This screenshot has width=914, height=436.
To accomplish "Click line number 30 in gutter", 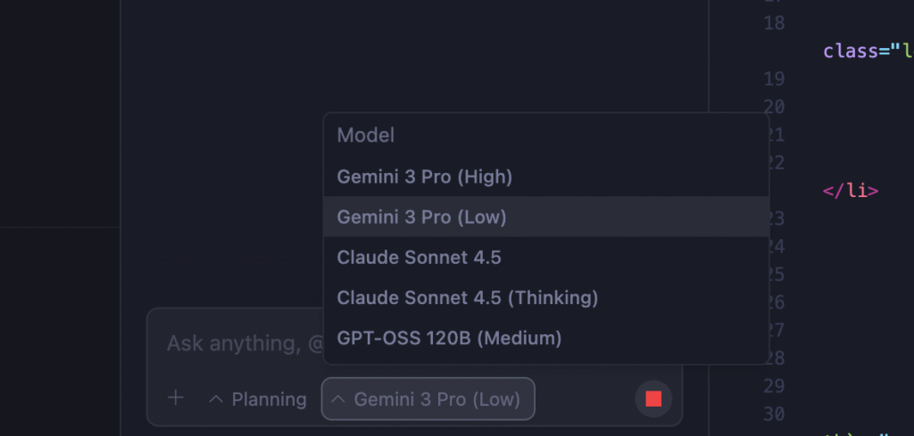I will point(774,414).
